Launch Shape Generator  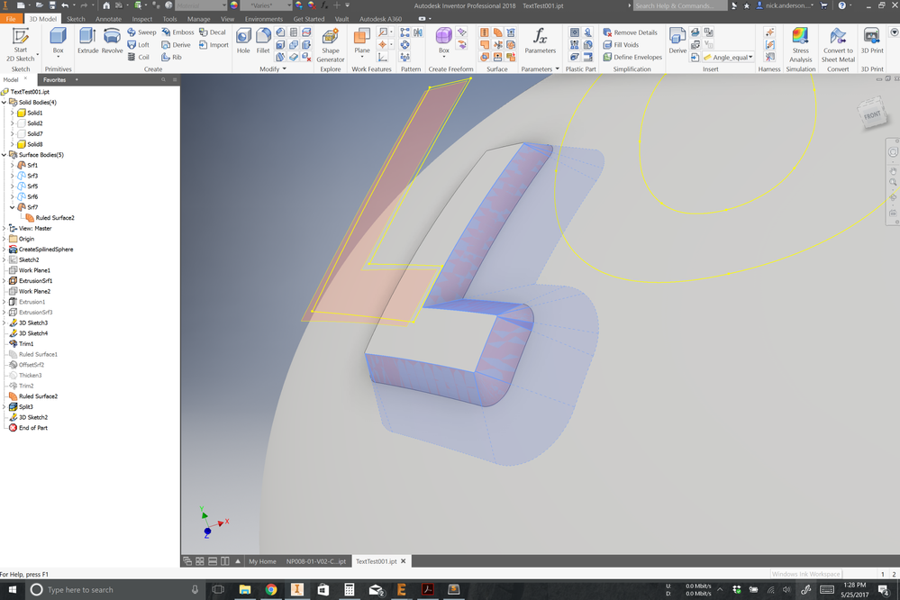point(331,45)
